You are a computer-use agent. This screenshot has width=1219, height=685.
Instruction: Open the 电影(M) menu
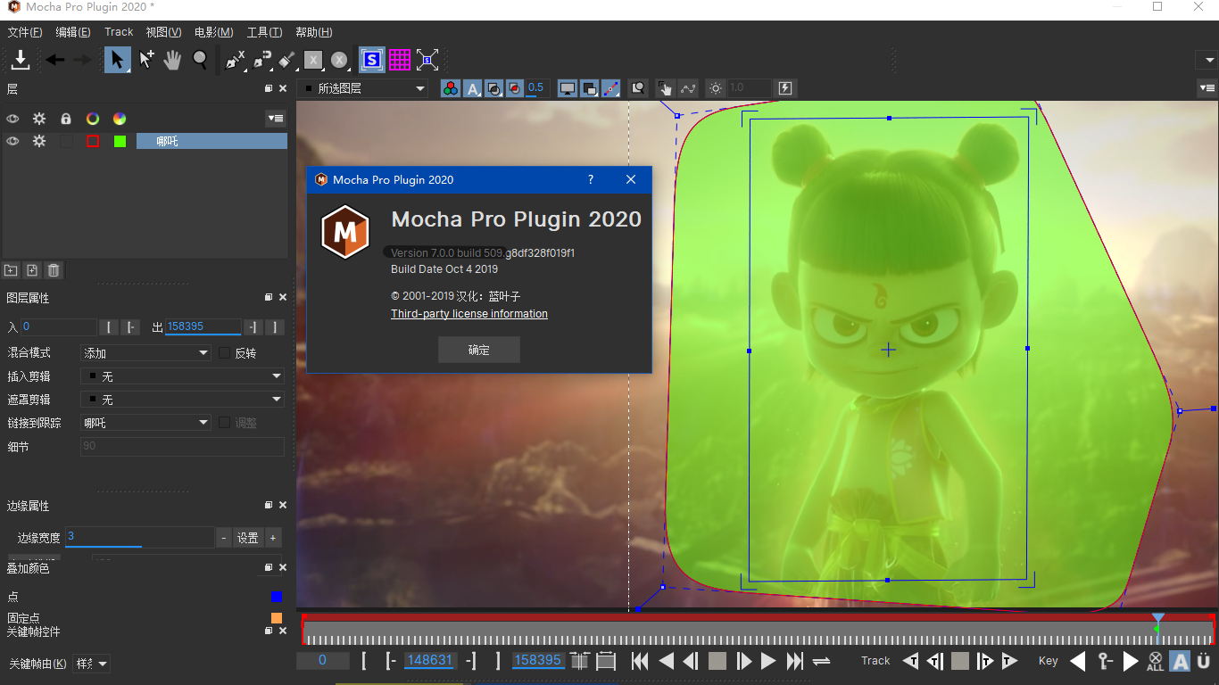pyautogui.click(x=213, y=32)
